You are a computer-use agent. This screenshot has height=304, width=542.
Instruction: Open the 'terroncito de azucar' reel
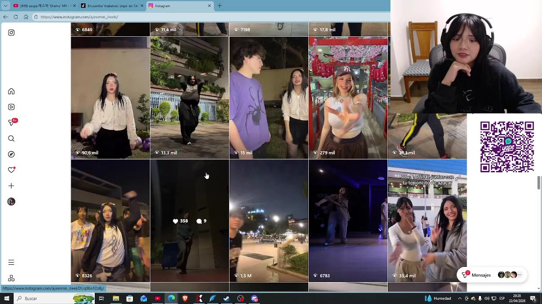[427, 220]
